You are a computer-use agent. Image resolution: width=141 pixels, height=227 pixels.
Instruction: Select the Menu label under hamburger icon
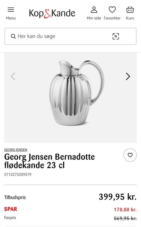click(11, 18)
